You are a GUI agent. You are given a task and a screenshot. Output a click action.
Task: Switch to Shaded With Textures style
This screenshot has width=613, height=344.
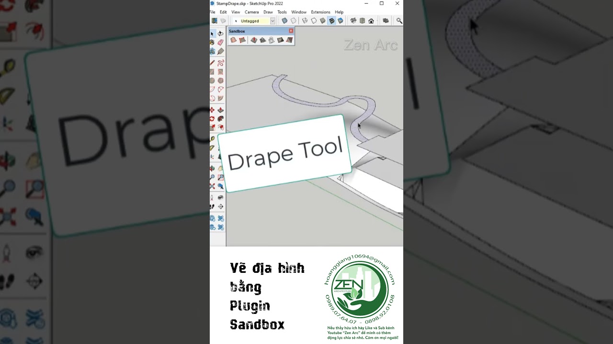(331, 21)
